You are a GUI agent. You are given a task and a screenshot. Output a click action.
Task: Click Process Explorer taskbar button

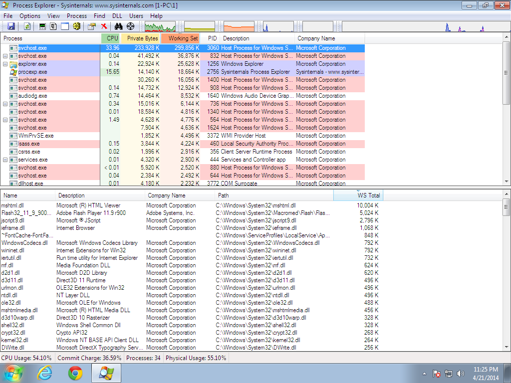106,373
